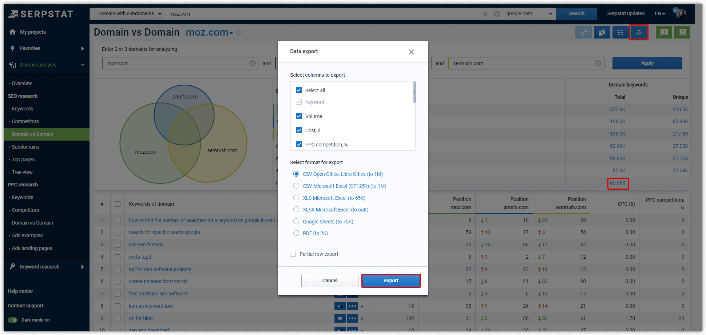Viewport: 706px width, 335px height.
Task: Click the star favorite icon in search bar
Action: tap(485, 14)
